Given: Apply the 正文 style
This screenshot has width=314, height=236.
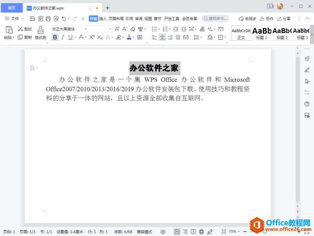Looking at the screenshot, I should [241, 33].
